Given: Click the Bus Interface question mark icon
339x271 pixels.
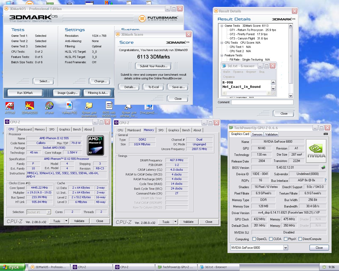Looking at the screenshot, I should coord(325,180).
